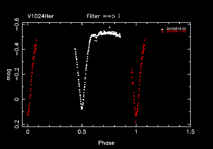This screenshot has height=149, width=213.
Task: Pick the lowest white point of the eclipse minimum
Action: click(x=82, y=109)
